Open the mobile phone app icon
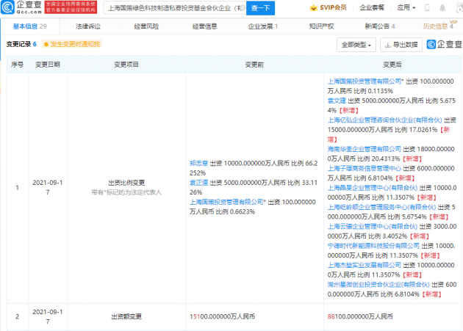The image size is (463, 331). coord(427,7)
